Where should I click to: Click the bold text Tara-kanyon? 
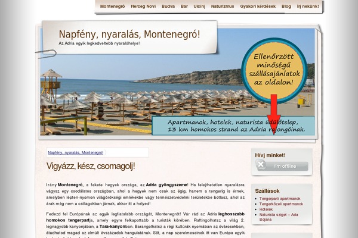(x=112, y=227)
